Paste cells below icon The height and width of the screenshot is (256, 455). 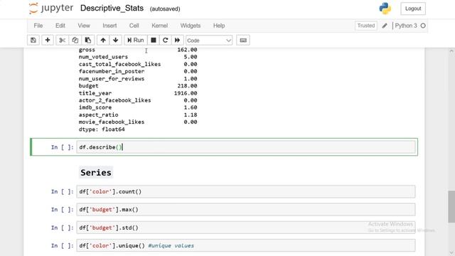88,41
